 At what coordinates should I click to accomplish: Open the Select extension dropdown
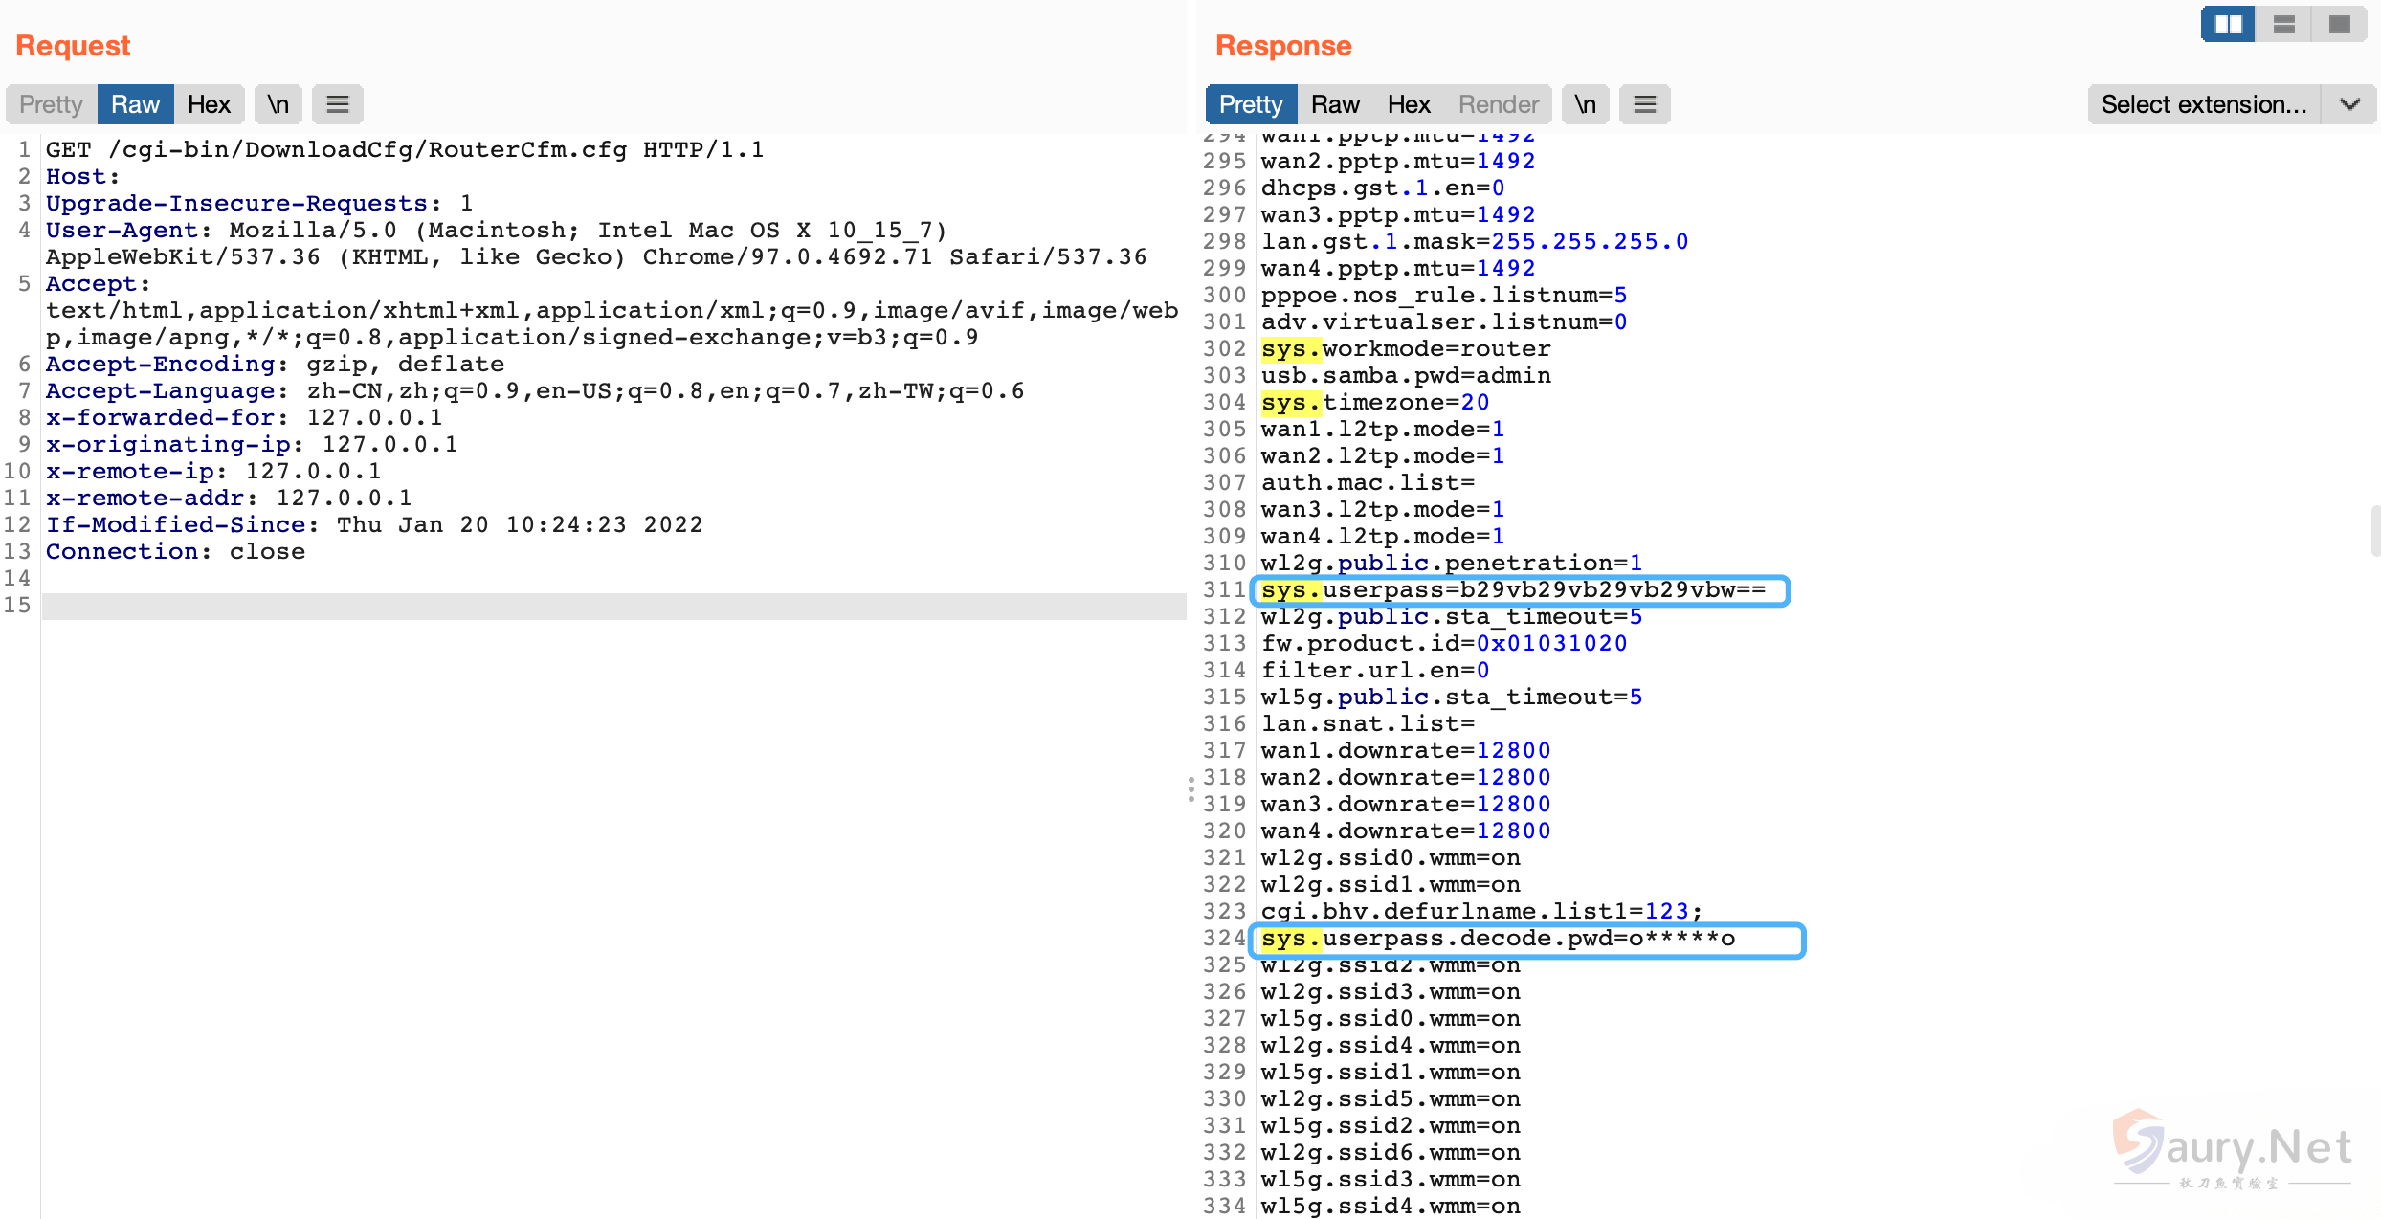pyautogui.click(x=2203, y=104)
